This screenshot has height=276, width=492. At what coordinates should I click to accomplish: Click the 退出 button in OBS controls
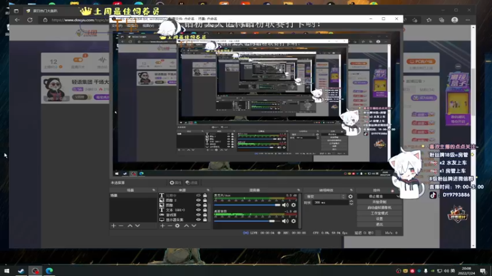379,224
